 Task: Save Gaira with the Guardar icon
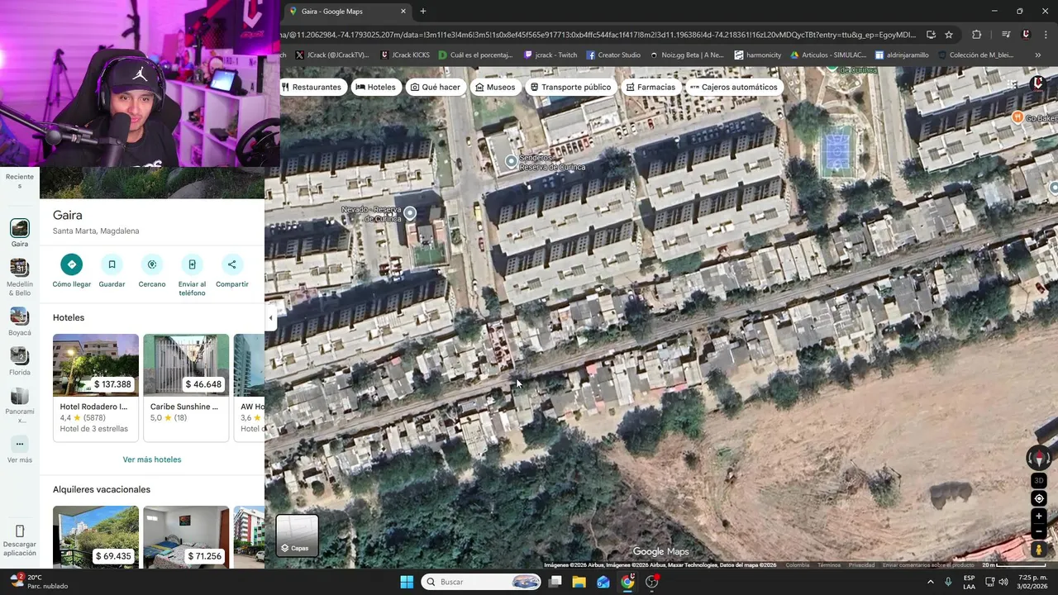click(112, 264)
